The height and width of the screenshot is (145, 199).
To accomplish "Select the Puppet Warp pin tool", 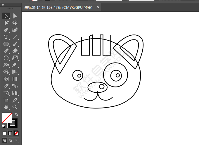I will (x=15, y=65).
